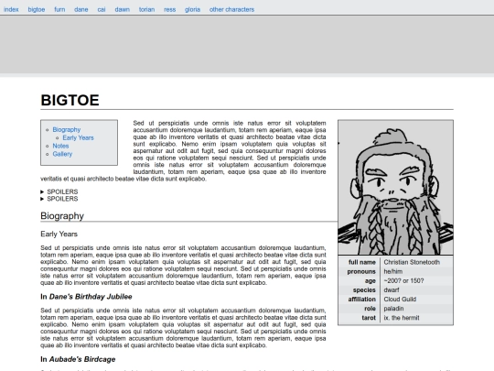This screenshot has width=494, height=371.
Task: Select the paladin role value
Action: 393,309
